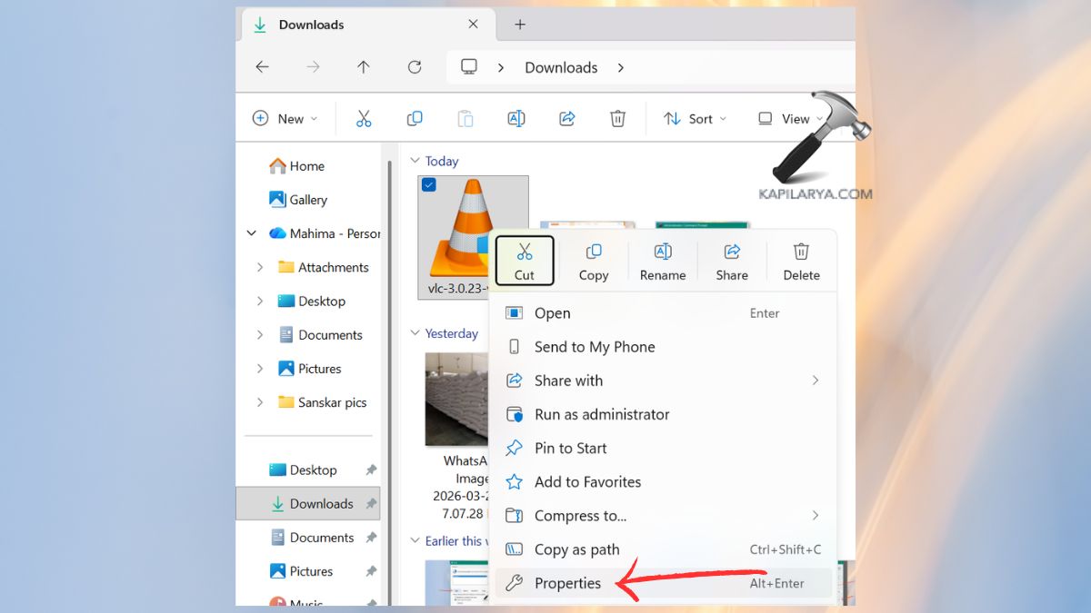Click the New button on the toolbar
The height and width of the screenshot is (613, 1091).
click(x=285, y=118)
